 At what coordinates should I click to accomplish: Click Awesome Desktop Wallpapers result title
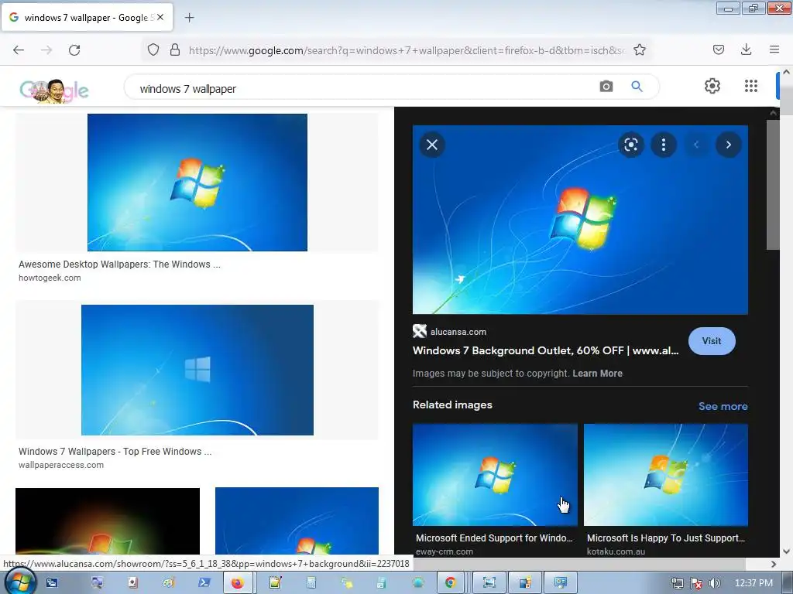coord(119,265)
